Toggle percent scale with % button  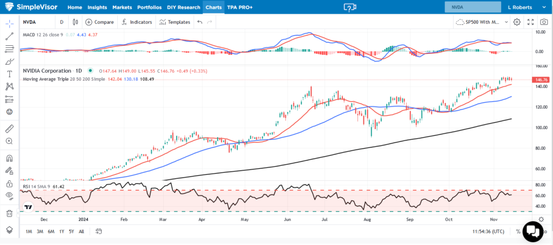pos(518,232)
